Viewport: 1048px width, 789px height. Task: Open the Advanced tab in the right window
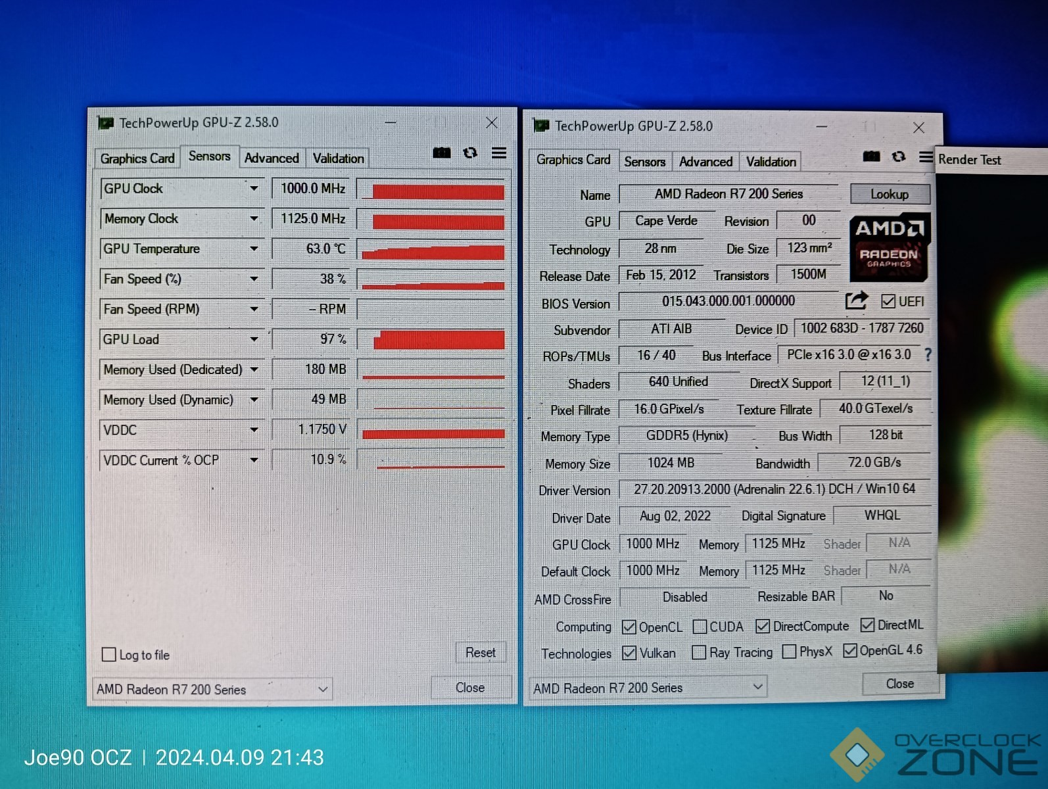coord(705,162)
